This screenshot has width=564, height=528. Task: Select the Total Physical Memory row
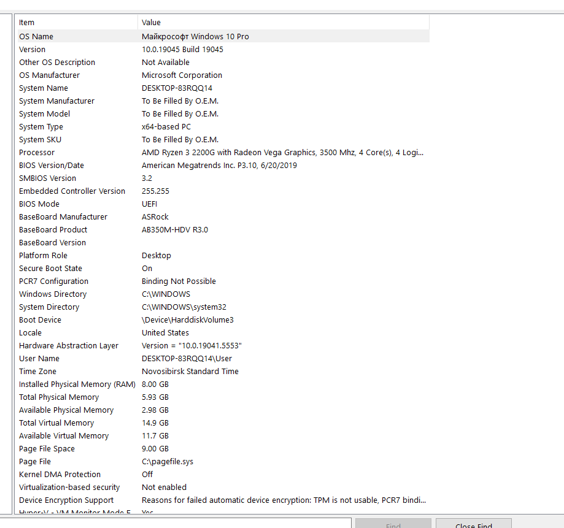click(x=223, y=397)
